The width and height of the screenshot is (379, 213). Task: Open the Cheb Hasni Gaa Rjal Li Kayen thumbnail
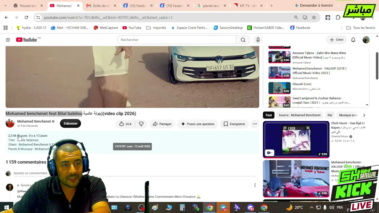(x=296, y=139)
